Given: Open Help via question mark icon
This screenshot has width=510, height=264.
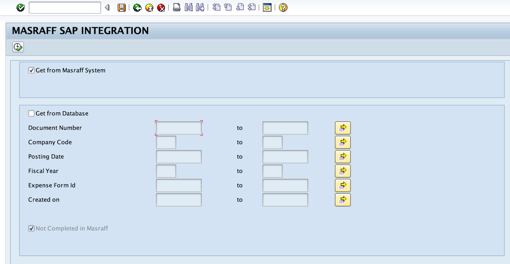Looking at the screenshot, I should [283, 8].
